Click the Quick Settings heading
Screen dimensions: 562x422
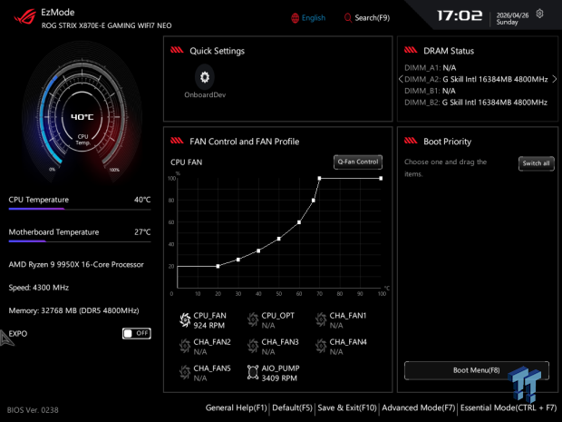(x=217, y=51)
